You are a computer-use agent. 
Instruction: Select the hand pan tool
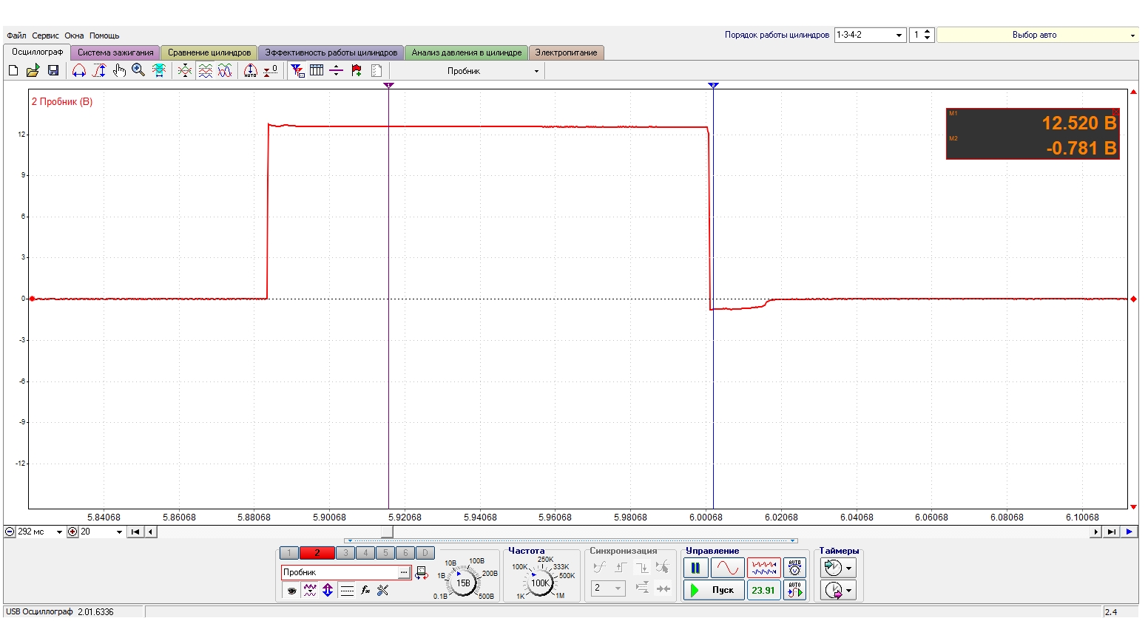coord(119,70)
